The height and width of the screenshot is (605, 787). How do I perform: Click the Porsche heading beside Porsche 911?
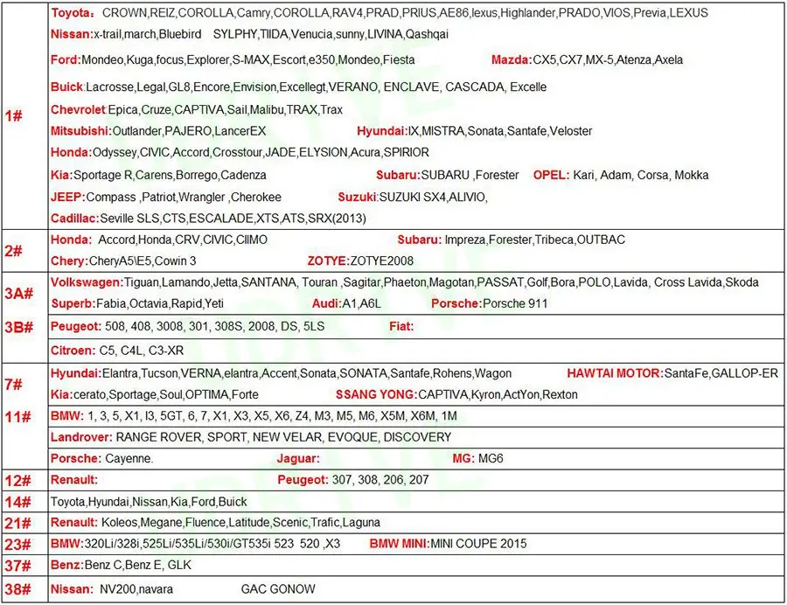456,303
